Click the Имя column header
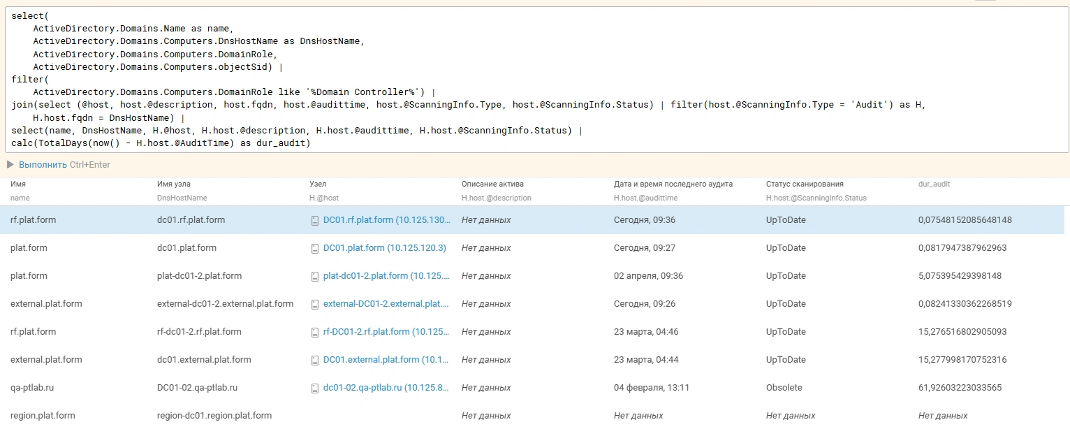The image size is (1070, 443). coord(18,184)
